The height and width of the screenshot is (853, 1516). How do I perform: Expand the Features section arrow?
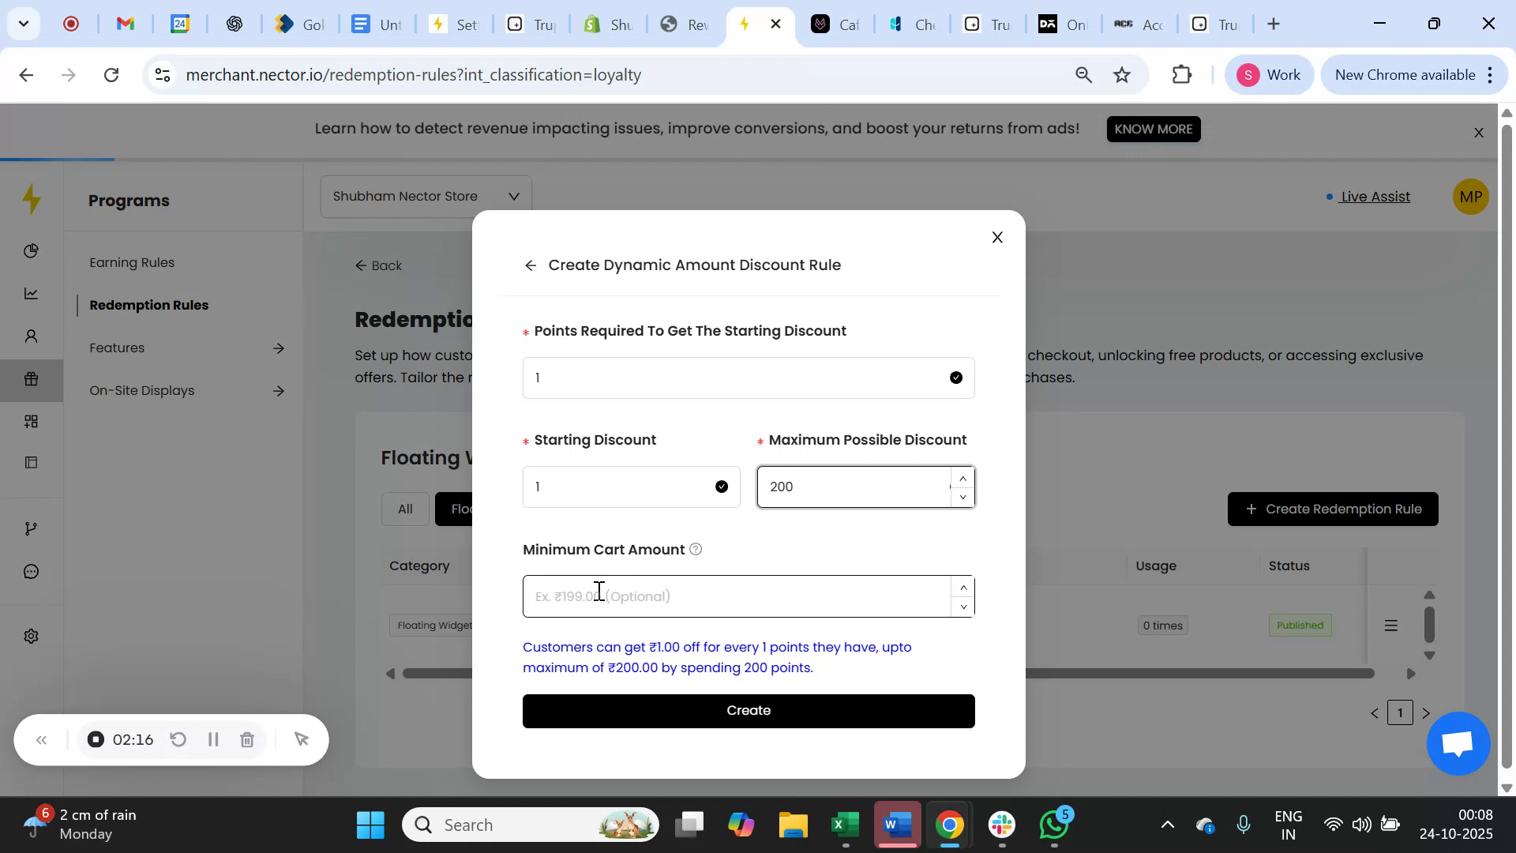click(280, 348)
